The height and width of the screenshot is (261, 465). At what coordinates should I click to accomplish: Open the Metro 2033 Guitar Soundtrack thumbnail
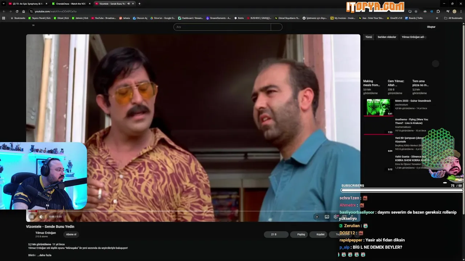tap(378, 107)
